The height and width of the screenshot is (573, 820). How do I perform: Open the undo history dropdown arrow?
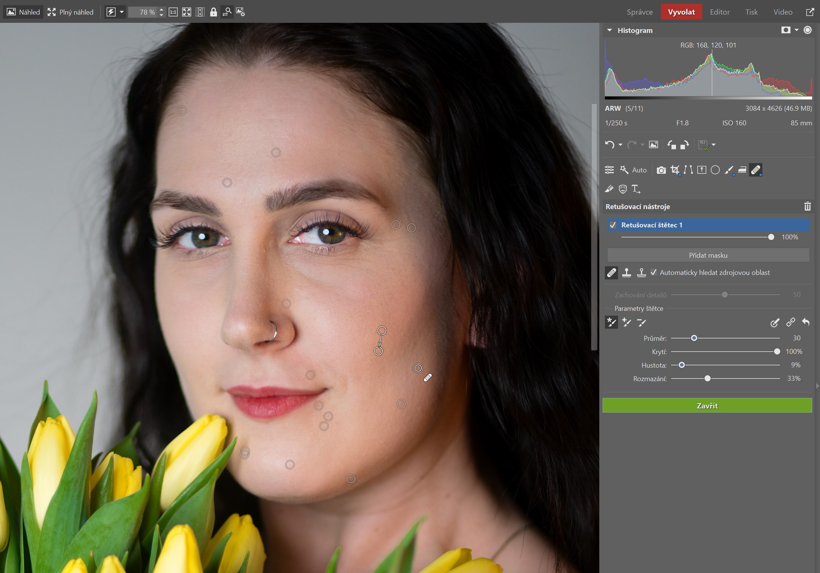pos(620,145)
